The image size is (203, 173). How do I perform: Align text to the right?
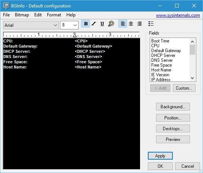tap(139, 24)
